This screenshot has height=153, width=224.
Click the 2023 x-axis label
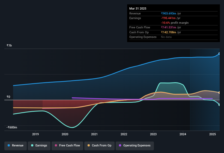point(153,134)
